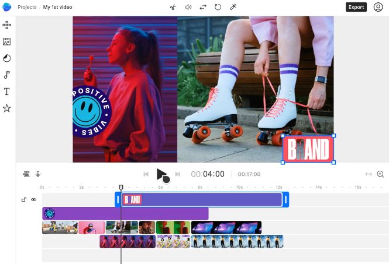Open the media image library icon
This screenshot has width=389, height=264.
click(6, 41)
